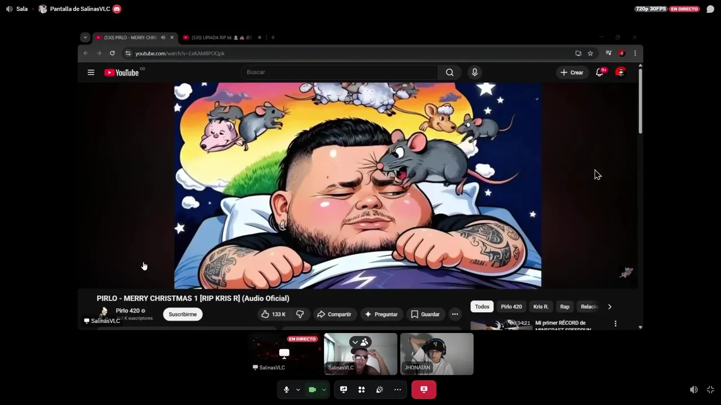
Task: Open microphone options dropdown arrow
Action: pyautogui.click(x=298, y=390)
